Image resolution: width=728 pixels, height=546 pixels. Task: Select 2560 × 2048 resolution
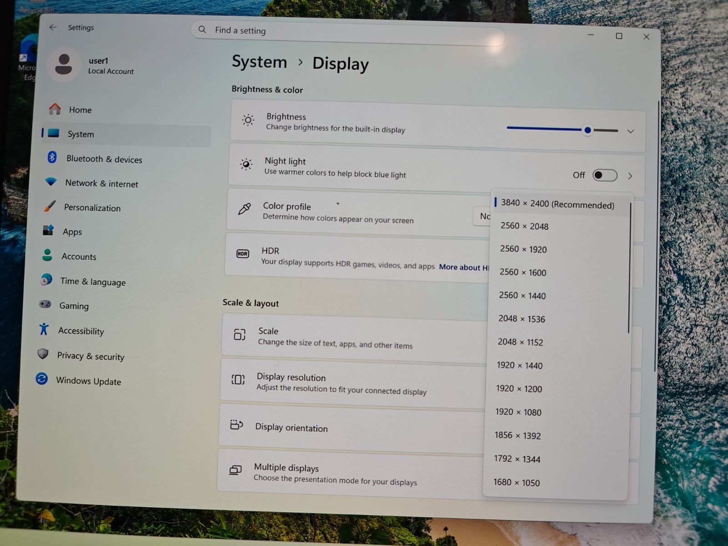pyautogui.click(x=560, y=226)
